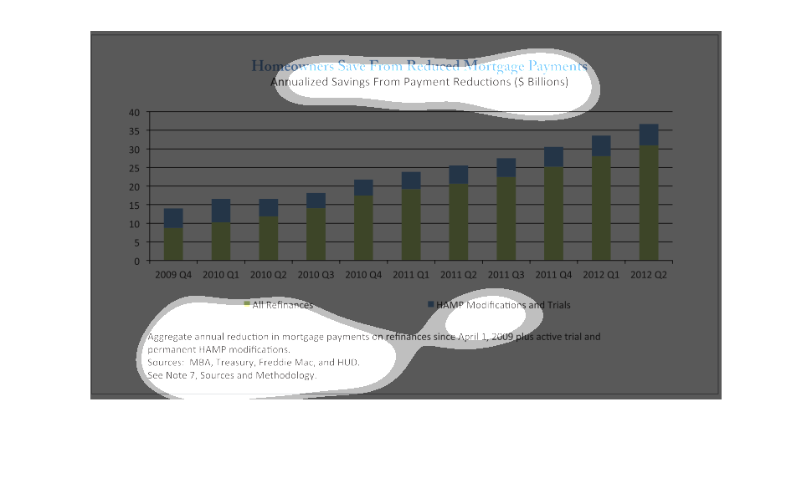Select the dark blue HAMP segment for 2010 Q4

[363, 187]
